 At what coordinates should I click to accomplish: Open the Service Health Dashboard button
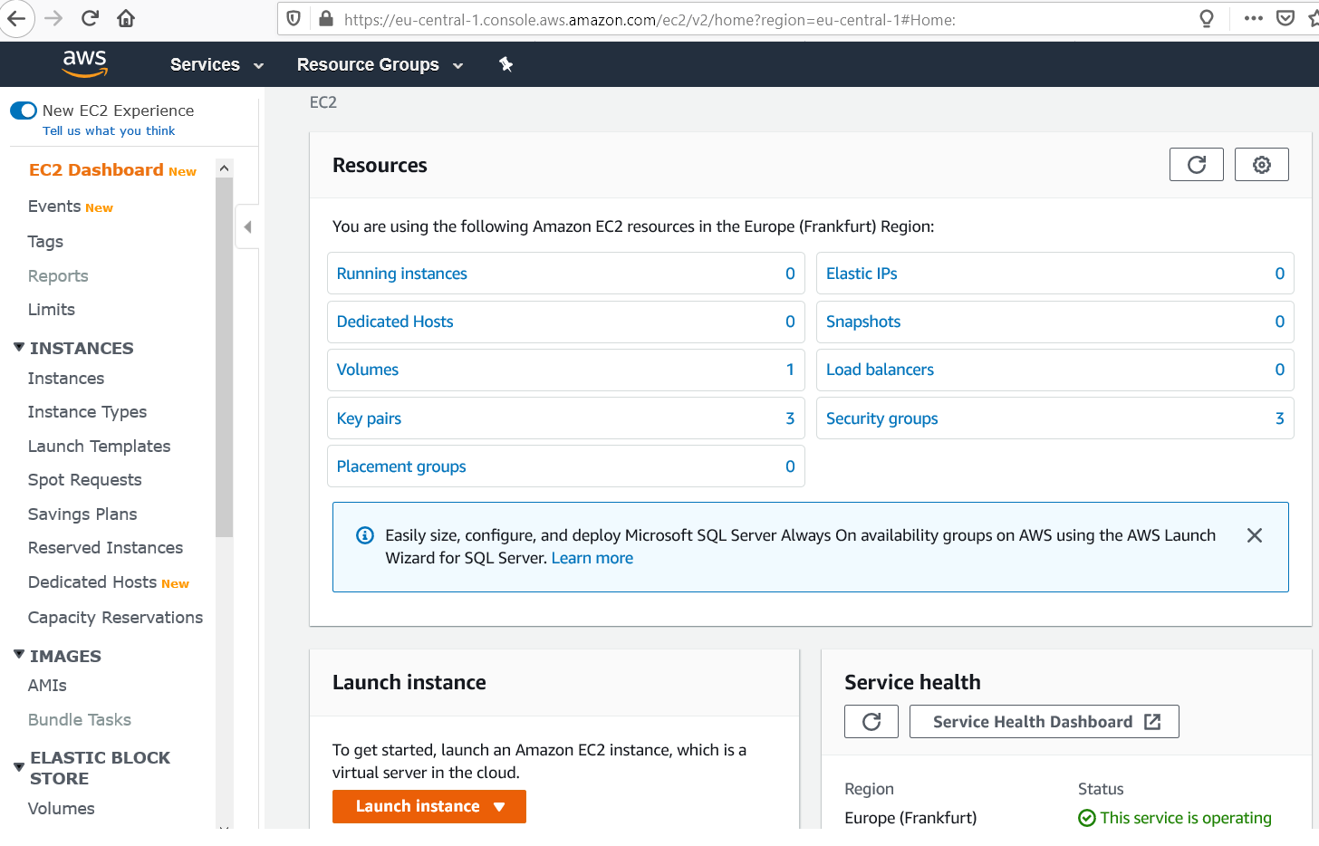[1045, 722]
